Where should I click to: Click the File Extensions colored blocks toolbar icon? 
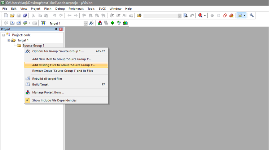[100, 23]
